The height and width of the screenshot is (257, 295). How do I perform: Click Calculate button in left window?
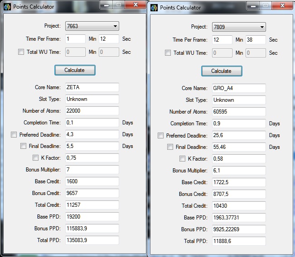coord(75,70)
